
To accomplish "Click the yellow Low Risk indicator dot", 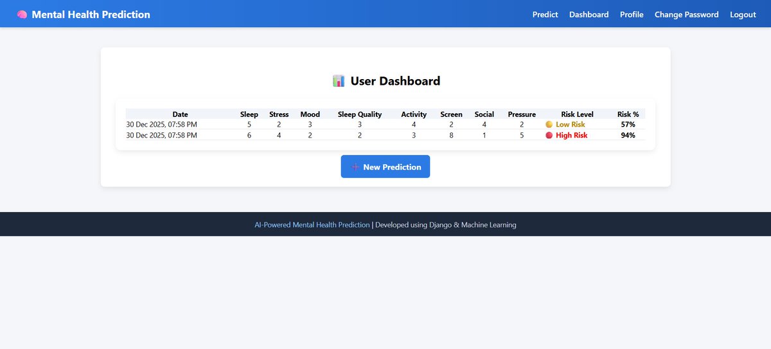I will (x=549, y=124).
